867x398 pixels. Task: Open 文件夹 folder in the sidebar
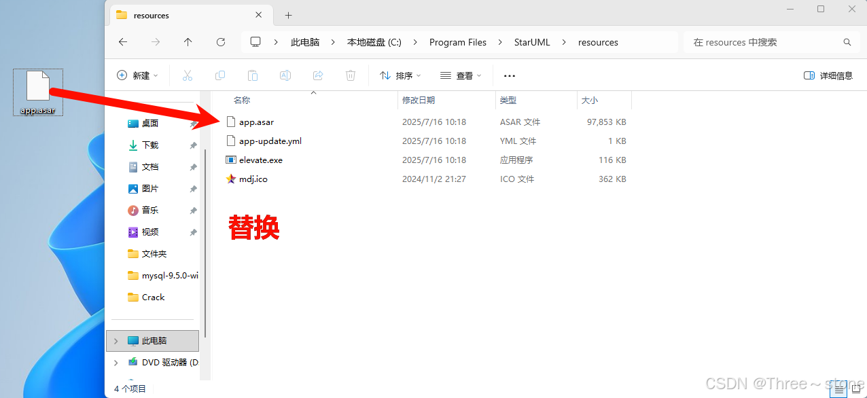[x=155, y=254]
